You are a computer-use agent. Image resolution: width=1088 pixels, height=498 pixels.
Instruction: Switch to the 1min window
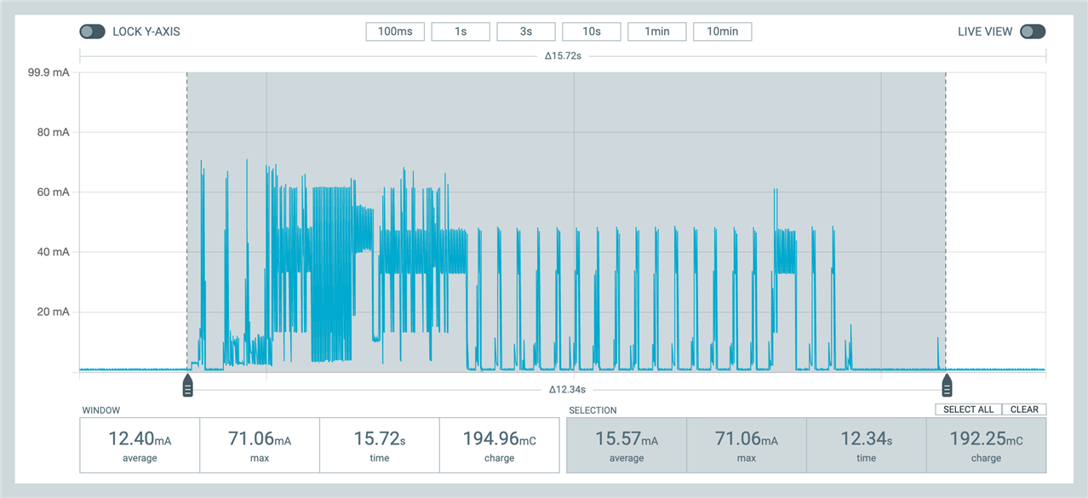656,31
